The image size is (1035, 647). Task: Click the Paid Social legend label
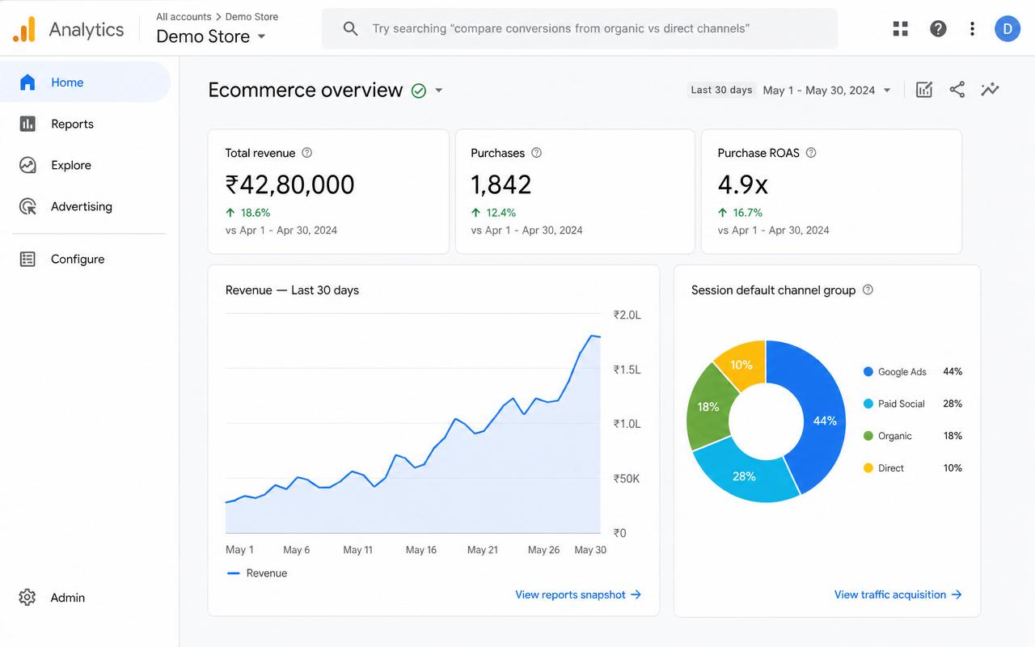902,404
